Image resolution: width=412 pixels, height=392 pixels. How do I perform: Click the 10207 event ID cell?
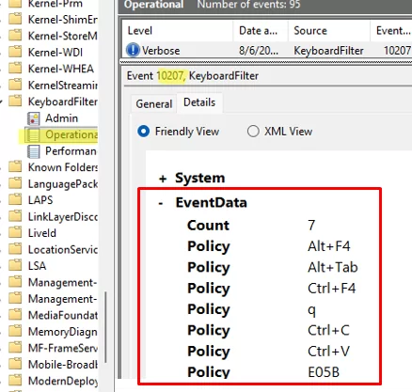(397, 51)
